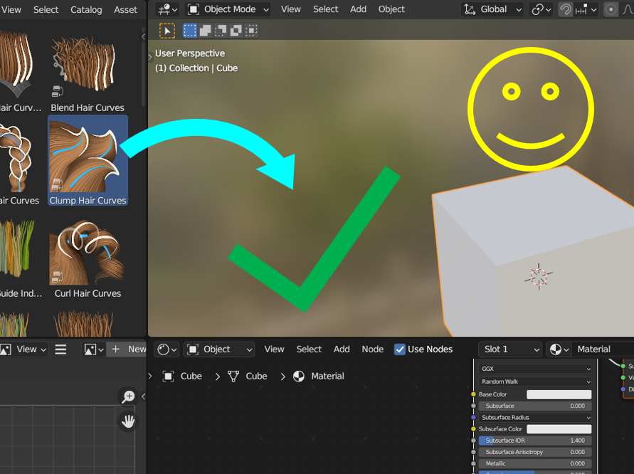
Task: Click the Cube object icon in the breadcrumb
Action: pos(168,376)
